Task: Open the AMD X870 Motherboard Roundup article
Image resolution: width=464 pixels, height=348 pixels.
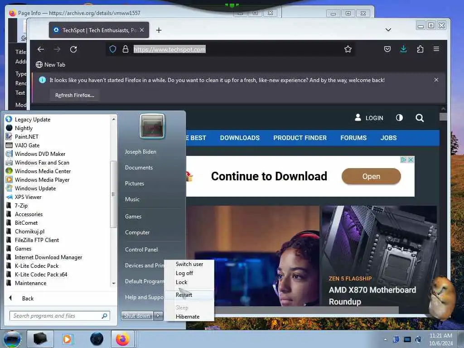Action: pyautogui.click(x=372, y=295)
